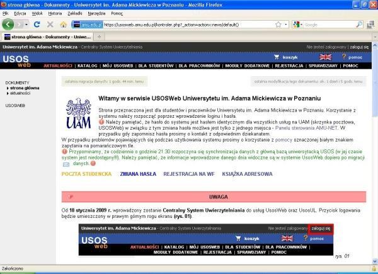Click the 'pomoc' link beside question mark

point(355,57)
